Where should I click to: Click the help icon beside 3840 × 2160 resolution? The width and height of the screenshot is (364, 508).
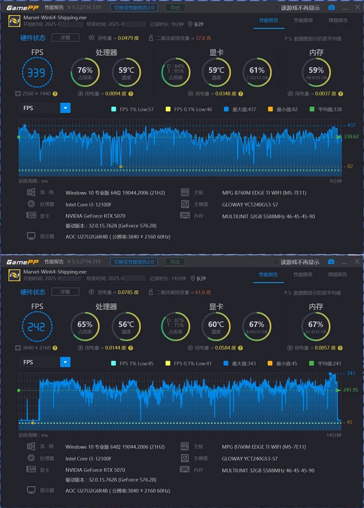55,348
